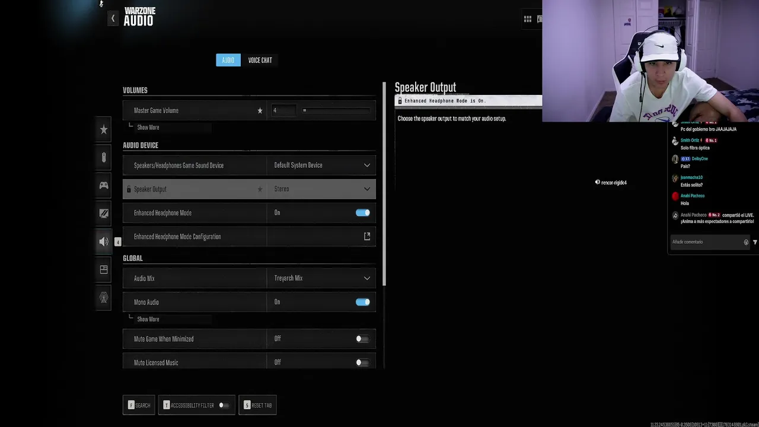The height and width of the screenshot is (427, 759).
Task: Turn off Enhanced Headphone Mode switch
Action: [x=362, y=213]
